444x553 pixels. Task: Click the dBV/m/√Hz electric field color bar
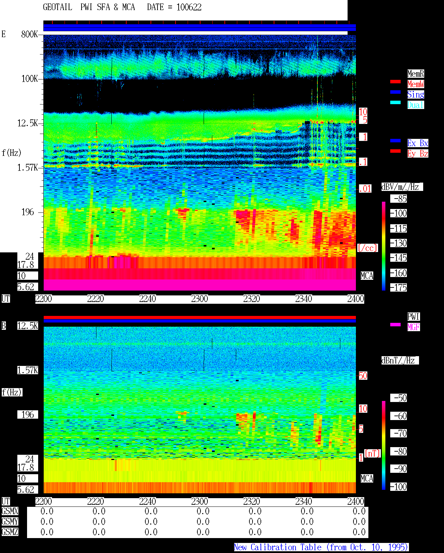point(384,246)
